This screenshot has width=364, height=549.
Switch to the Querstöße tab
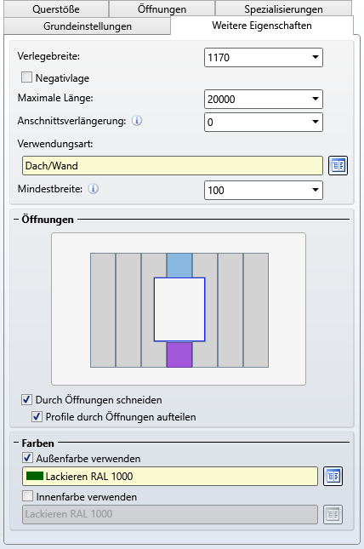click(x=56, y=9)
